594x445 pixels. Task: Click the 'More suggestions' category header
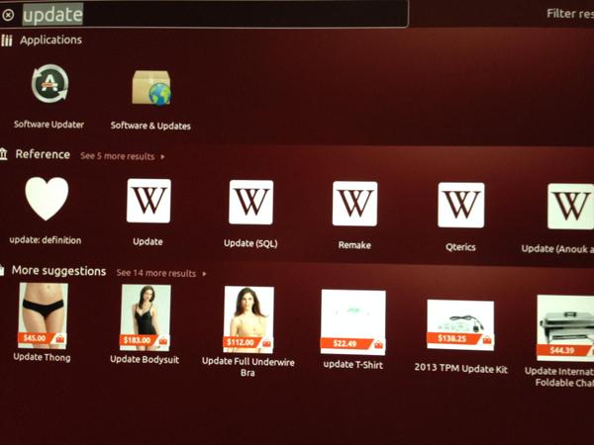58,271
